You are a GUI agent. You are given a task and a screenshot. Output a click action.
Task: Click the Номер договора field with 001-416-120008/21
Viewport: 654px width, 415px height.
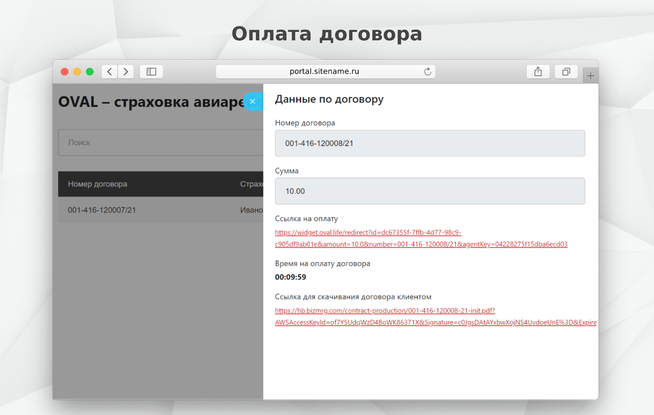coord(430,143)
